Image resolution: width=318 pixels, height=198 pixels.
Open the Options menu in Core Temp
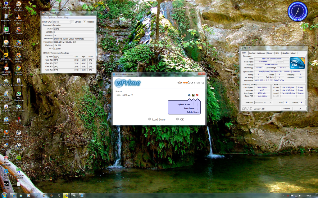click(x=51, y=17)
